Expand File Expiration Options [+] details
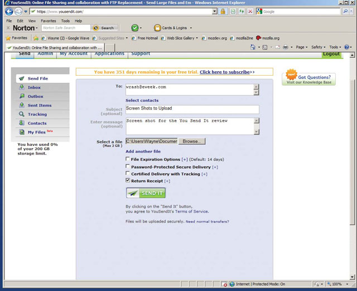This screenshot has width=357, height=291. coord(185,160)
